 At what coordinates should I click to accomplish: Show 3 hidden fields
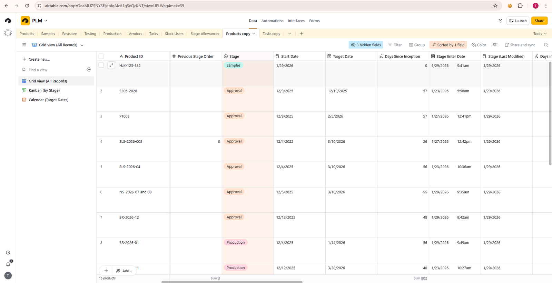tap(366, 45)
